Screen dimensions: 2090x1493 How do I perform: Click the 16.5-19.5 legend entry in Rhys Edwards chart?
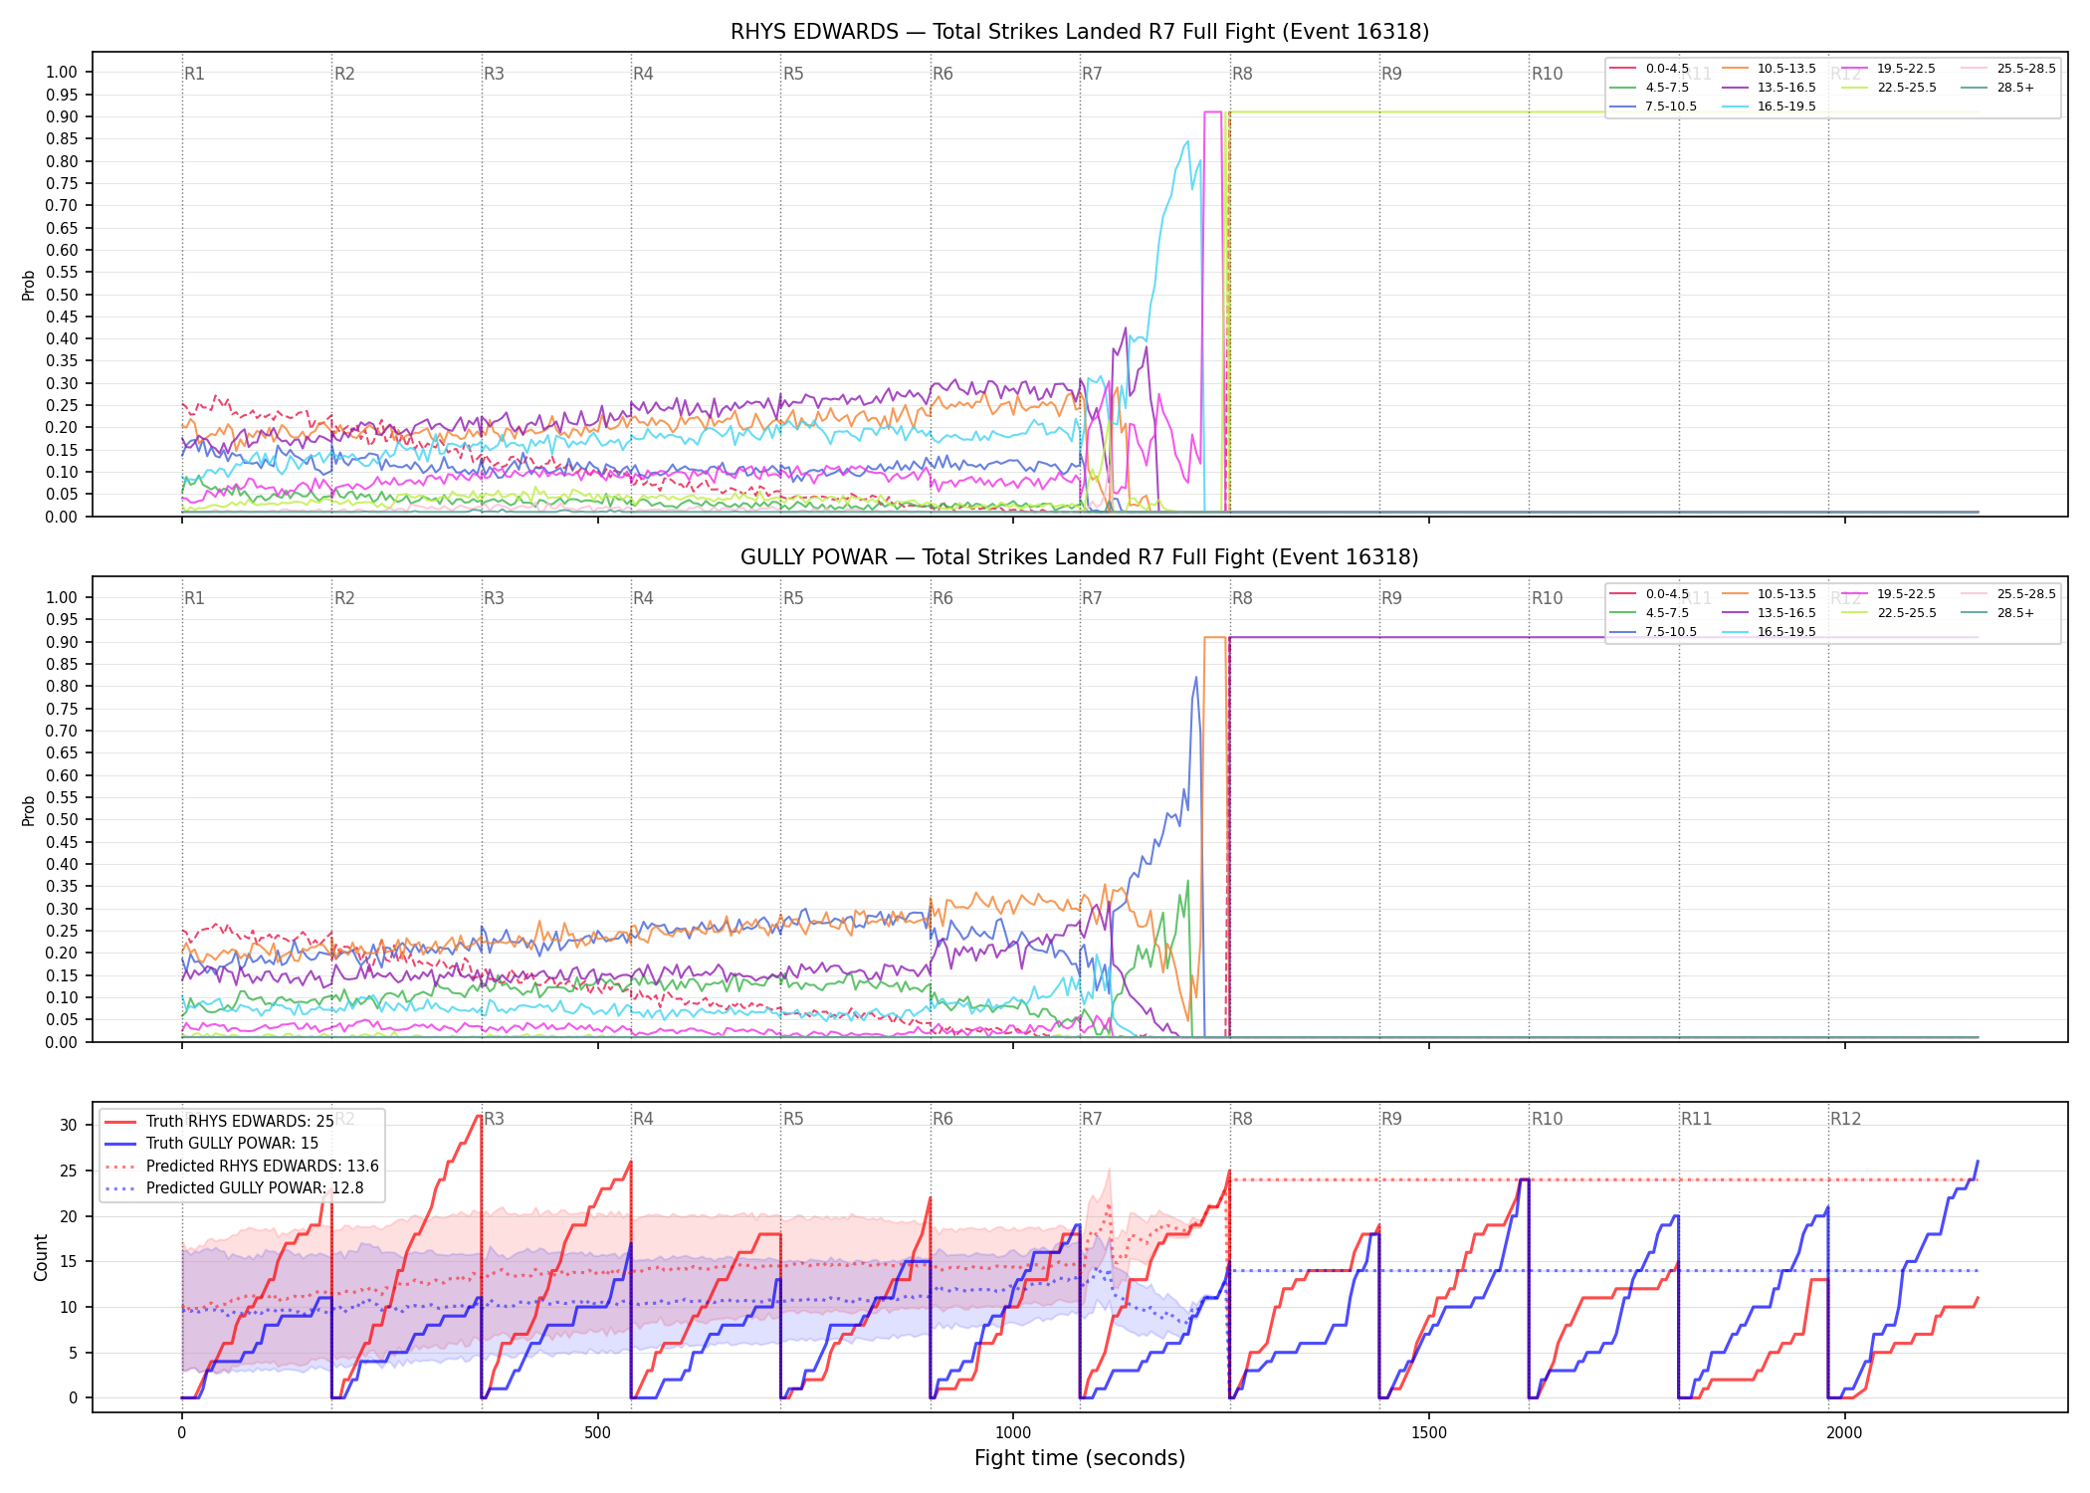[1769, 107]
